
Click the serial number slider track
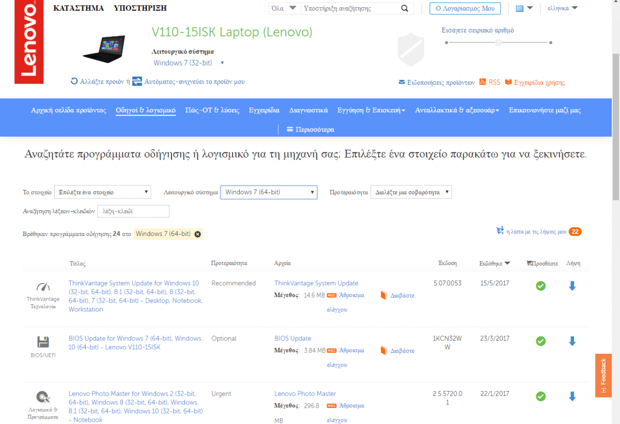click(x=498, y=42)
